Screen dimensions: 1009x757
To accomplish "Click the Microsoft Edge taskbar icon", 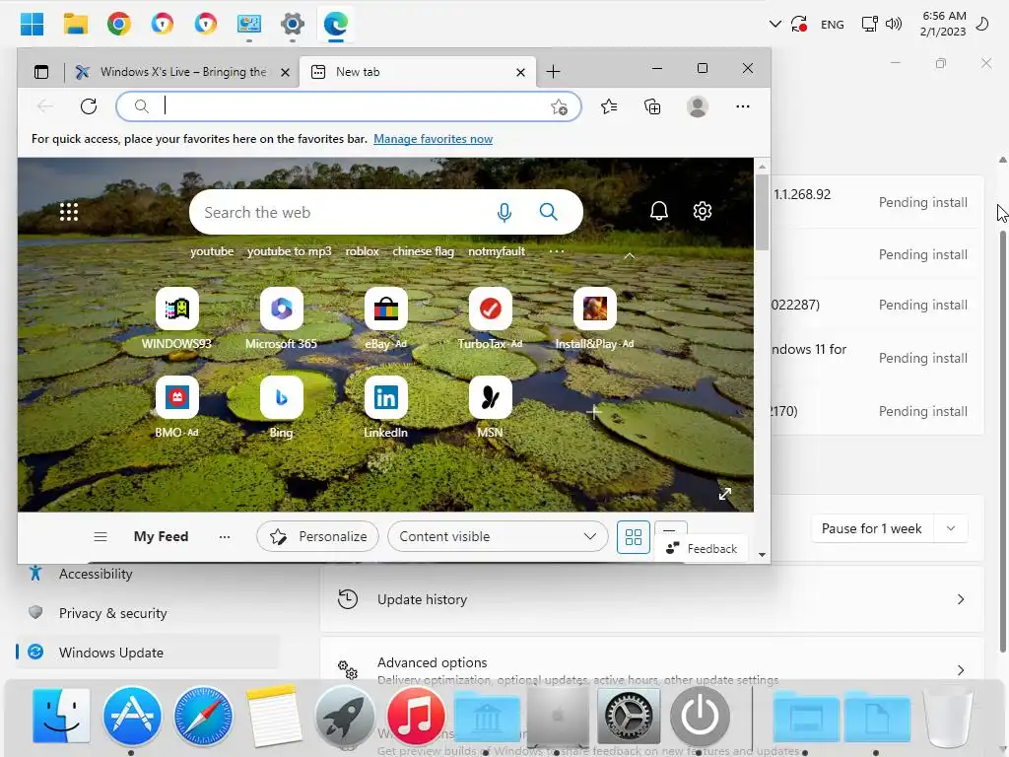I will 335,25.
